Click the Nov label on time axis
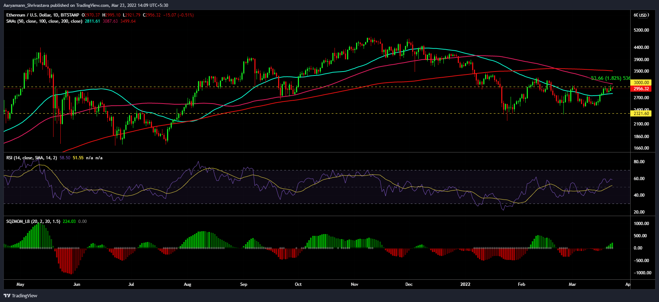The width and height of the screenshot is (659, 302). 355,284
